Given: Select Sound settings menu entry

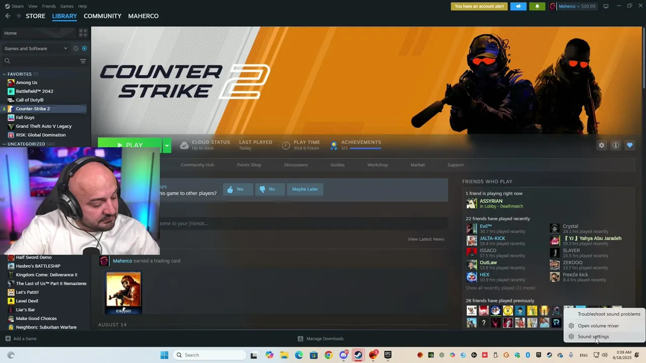Looking at the screenshot, I should [604, 337].
